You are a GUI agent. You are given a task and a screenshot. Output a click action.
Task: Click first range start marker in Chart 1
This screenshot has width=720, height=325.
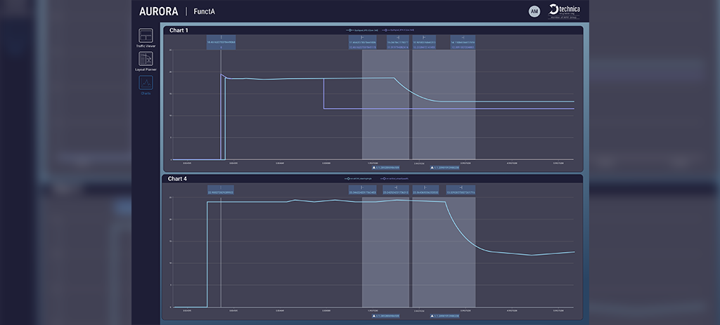point(363,43)
